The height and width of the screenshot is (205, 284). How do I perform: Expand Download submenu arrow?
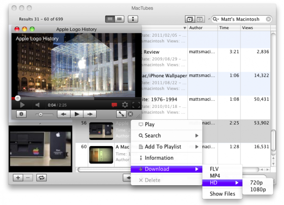pos(197,169)
